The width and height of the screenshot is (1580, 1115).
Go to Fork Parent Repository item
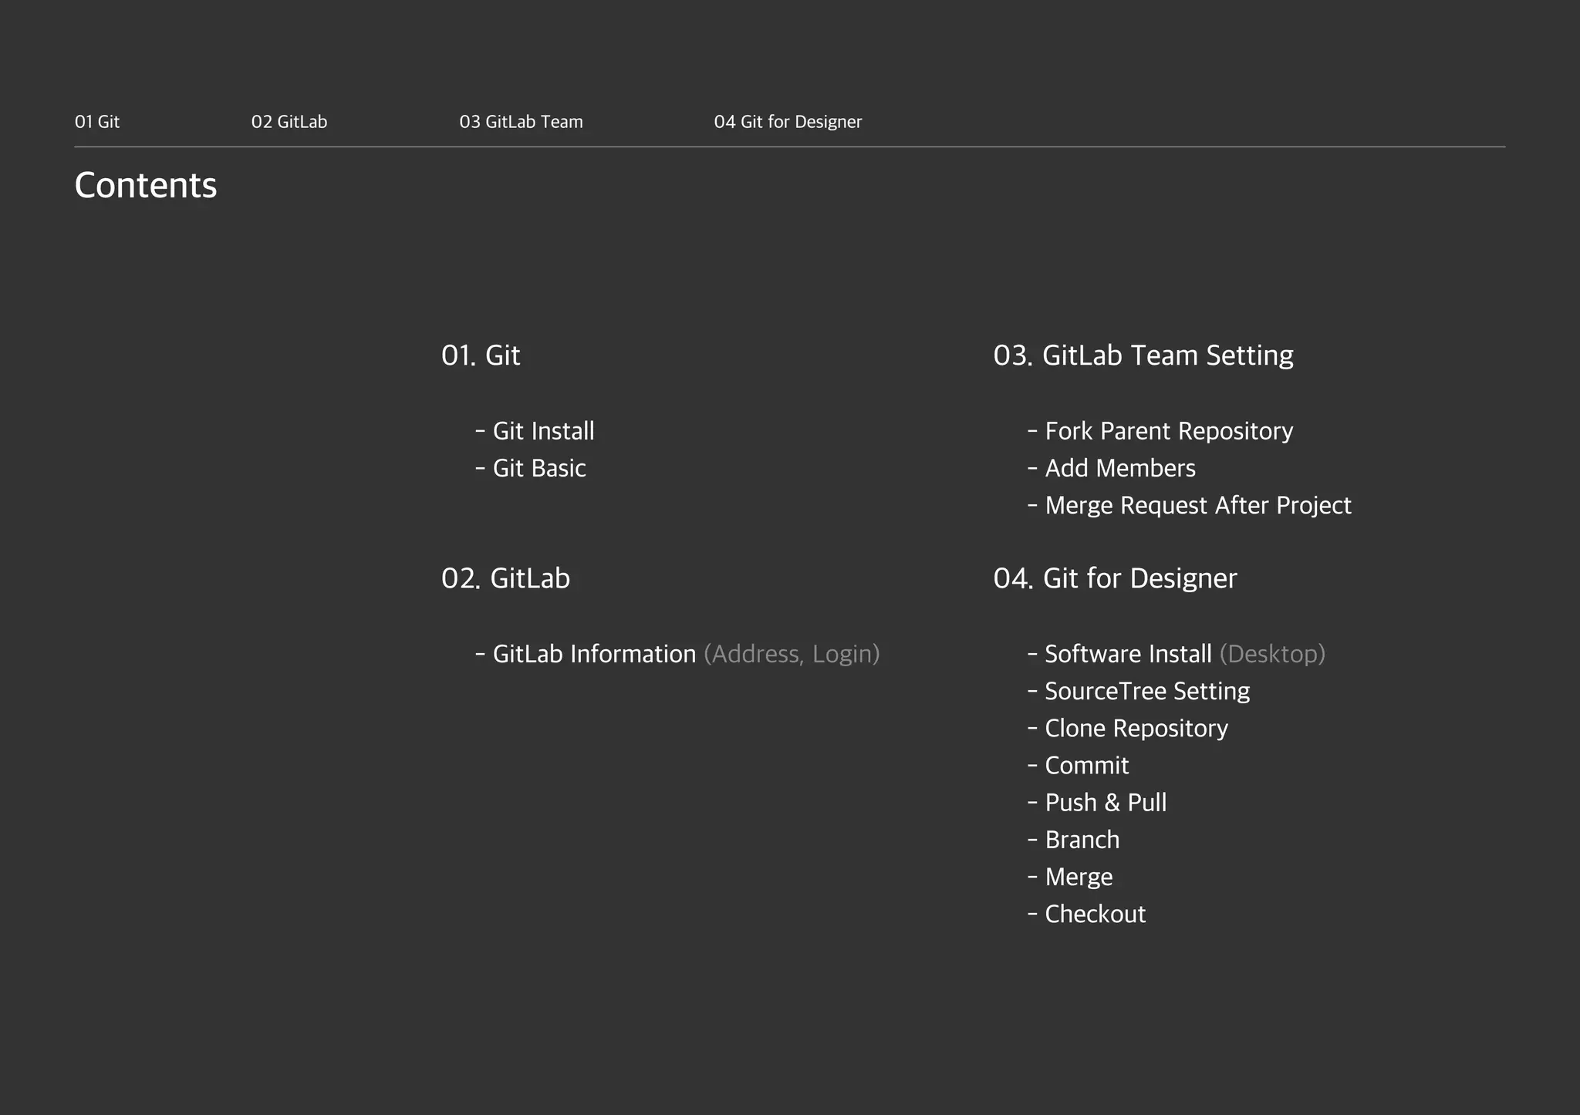(x=1168, y=431)
